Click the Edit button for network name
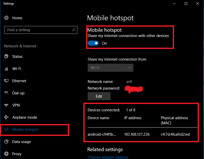The height and width of the screenshot is (159, 204). [99, 96]
